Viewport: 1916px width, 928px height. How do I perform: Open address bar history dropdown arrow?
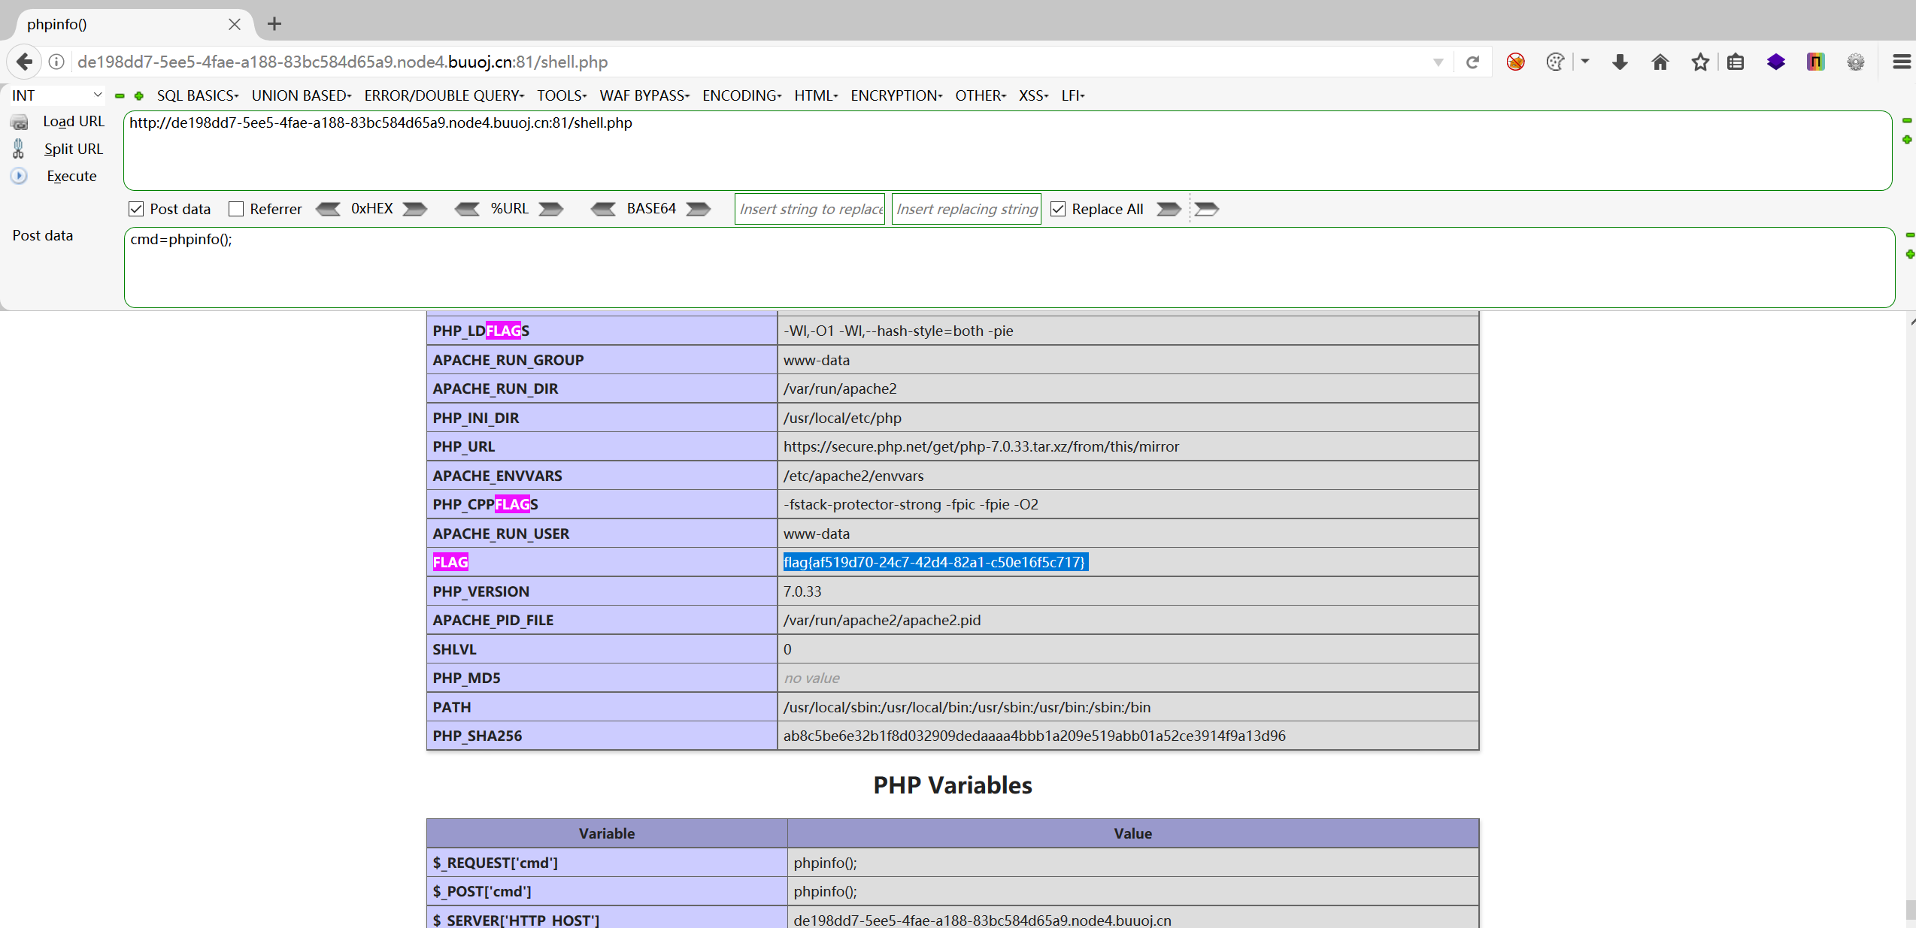(1438, 62)
